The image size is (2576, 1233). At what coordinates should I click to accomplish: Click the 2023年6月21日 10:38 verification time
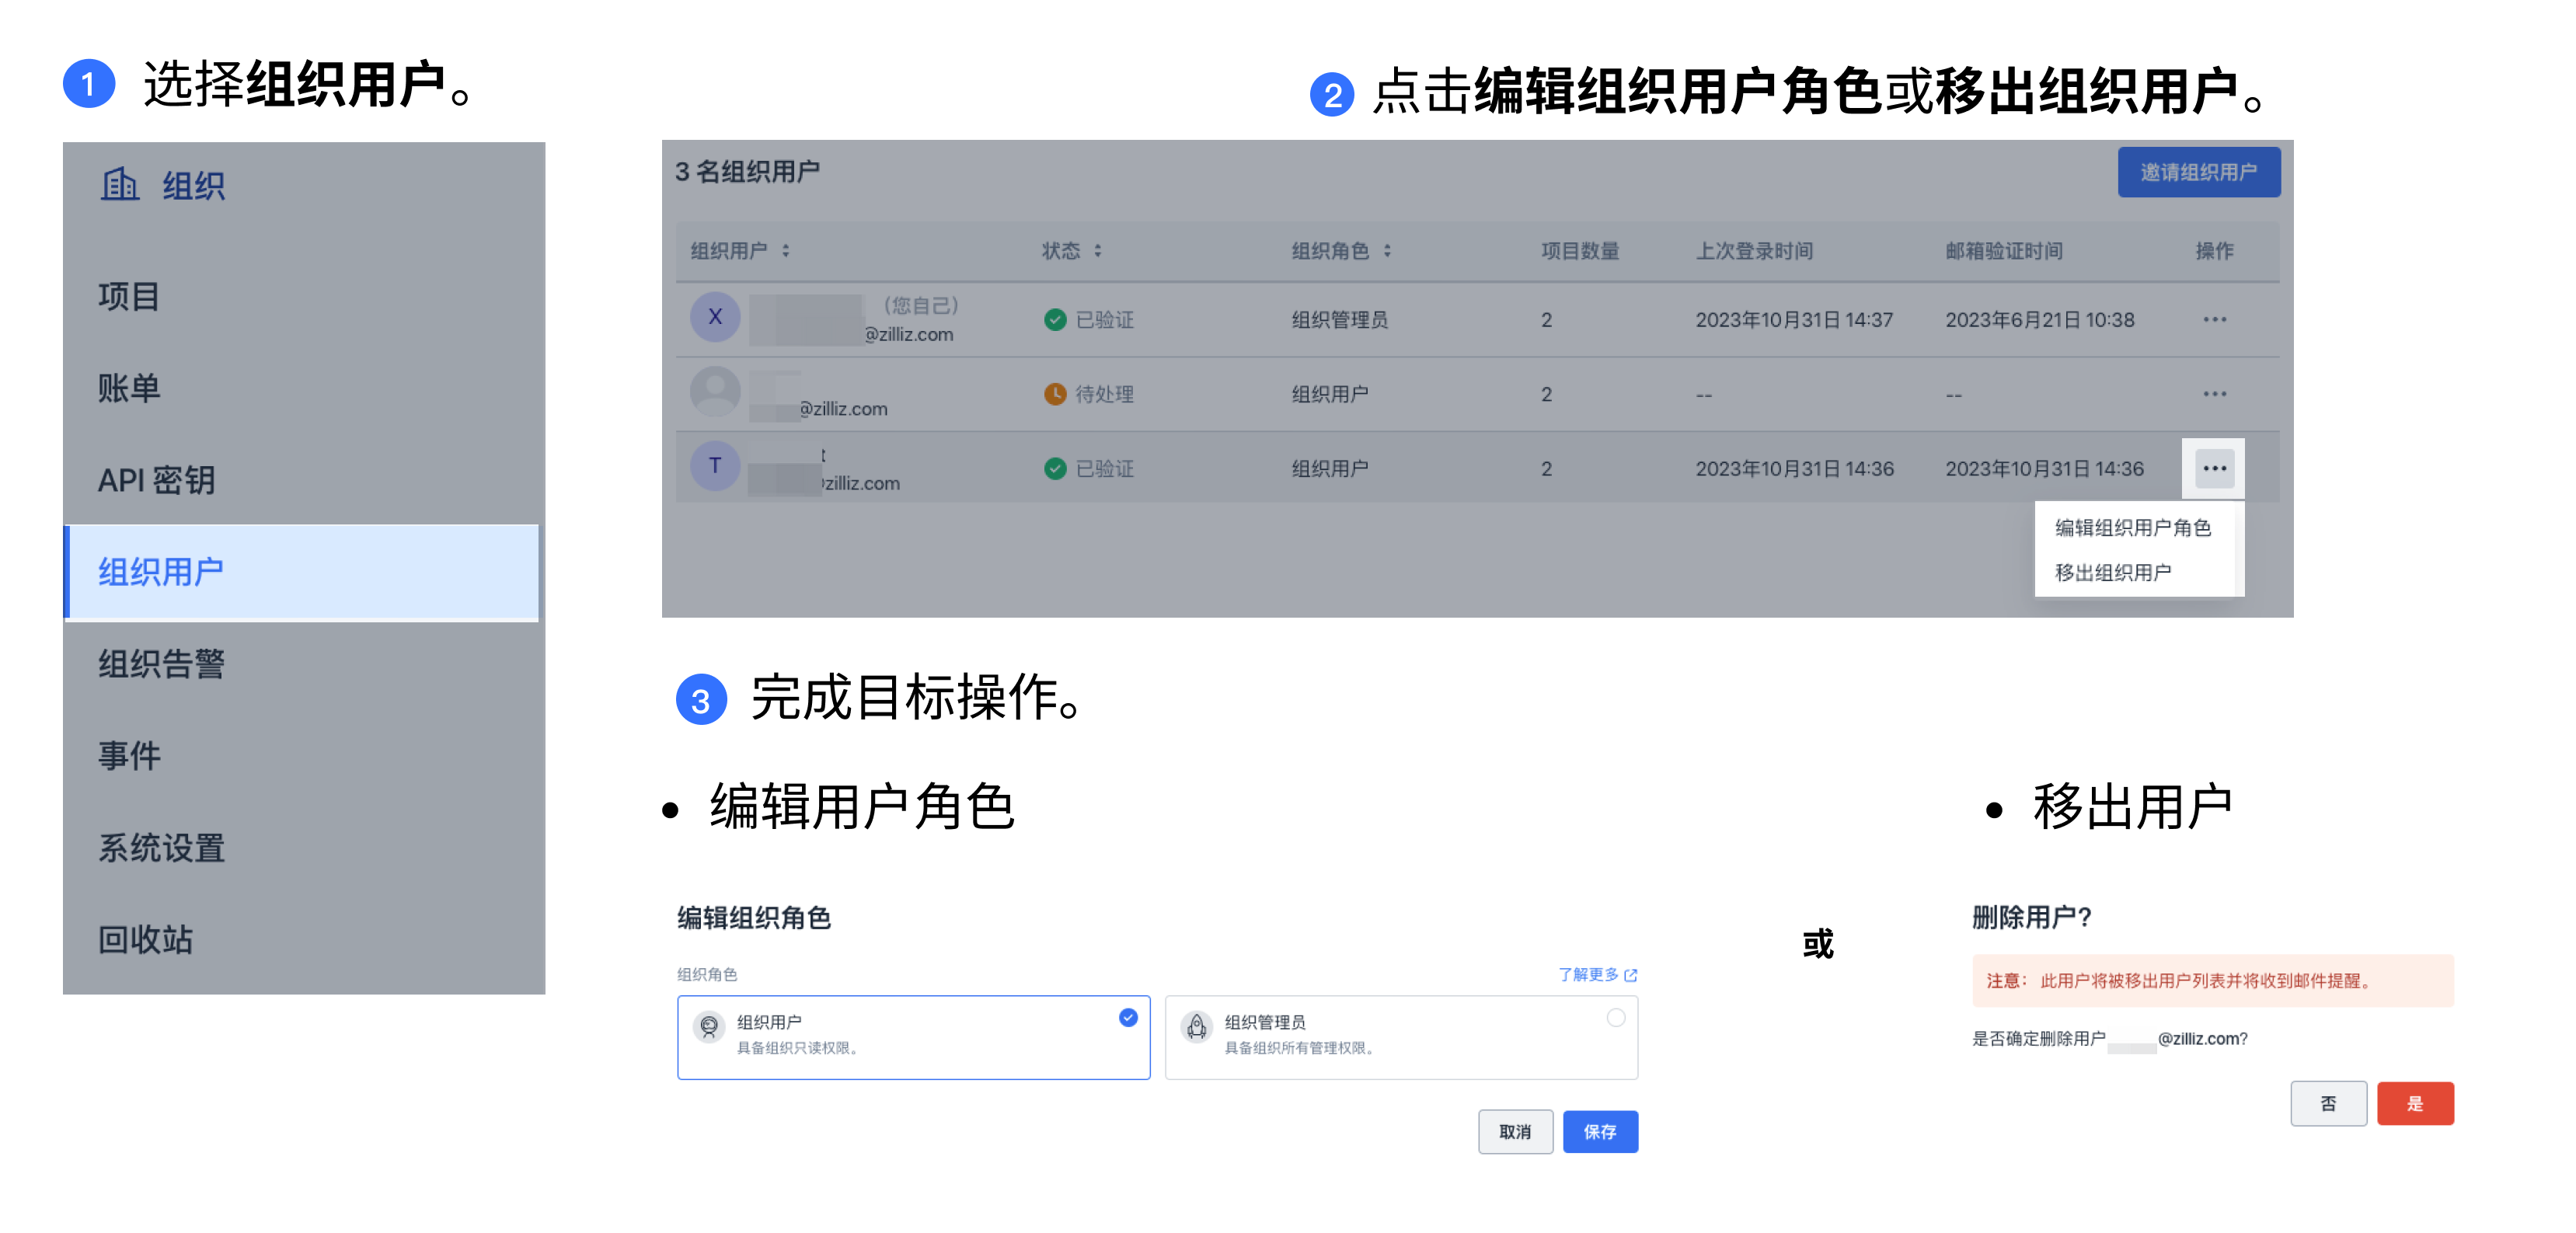[x=2039, y=320]
